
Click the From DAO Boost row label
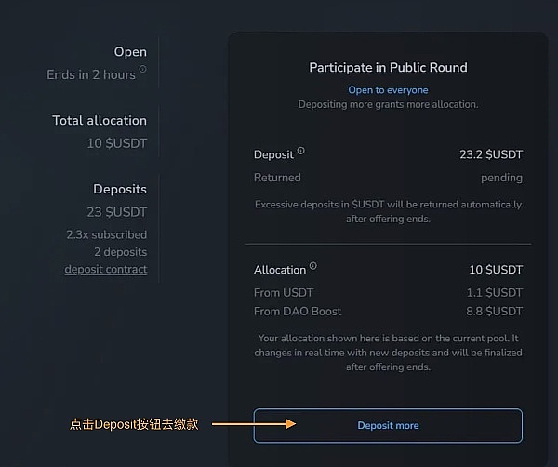click(298, 311)
